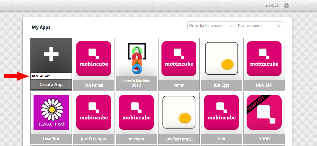Click the hhh label
Image resolution: width=317 pixels, height=146 pixels.
(x=222, y=139)
